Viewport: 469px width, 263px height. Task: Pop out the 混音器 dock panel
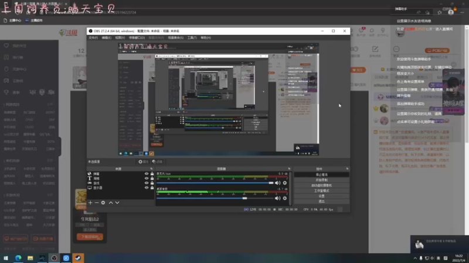289,169
